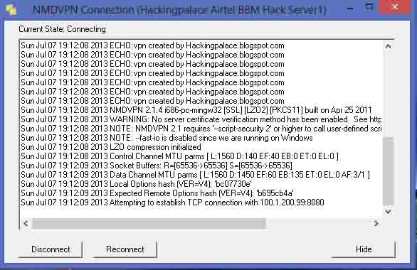417x270 pixels.
Task: Select the 'Attempting to establish TCP connection' line
Action: [x=172, y=202]
